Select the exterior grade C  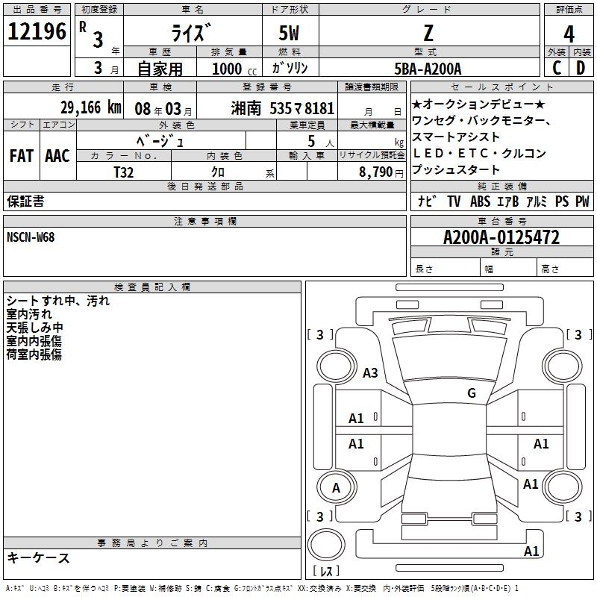tap(557, 68)
